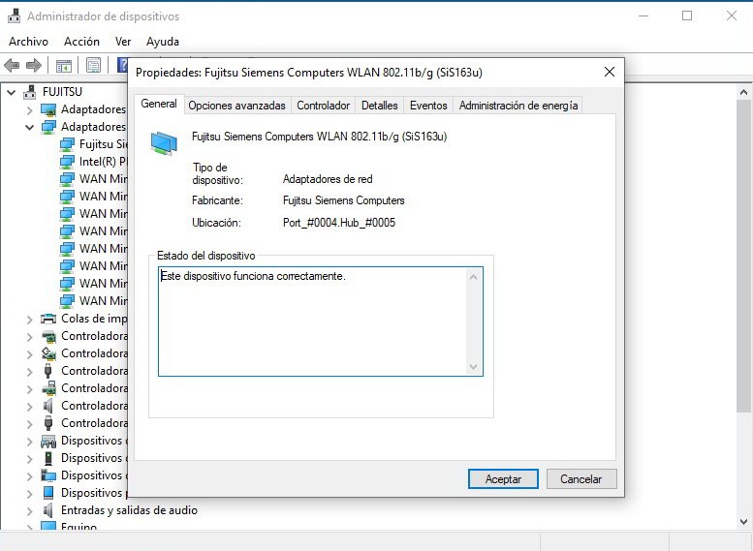Click the adapter icon beside Fujitsu Si
Screen dimensions: 753x551
point(67,144)
